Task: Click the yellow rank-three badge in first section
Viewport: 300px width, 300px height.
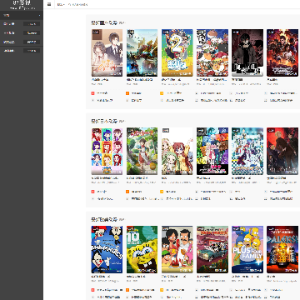Action: coord(162,93)
